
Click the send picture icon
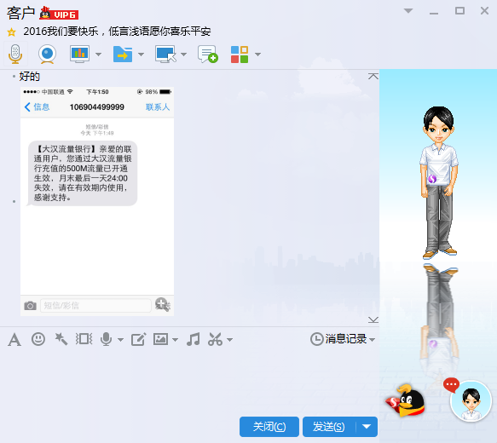coord(161,339)
